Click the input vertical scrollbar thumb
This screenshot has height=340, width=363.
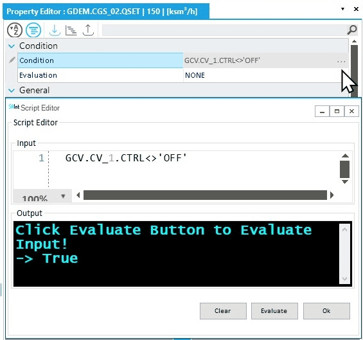pyautogui.click(x=345, y=169)
